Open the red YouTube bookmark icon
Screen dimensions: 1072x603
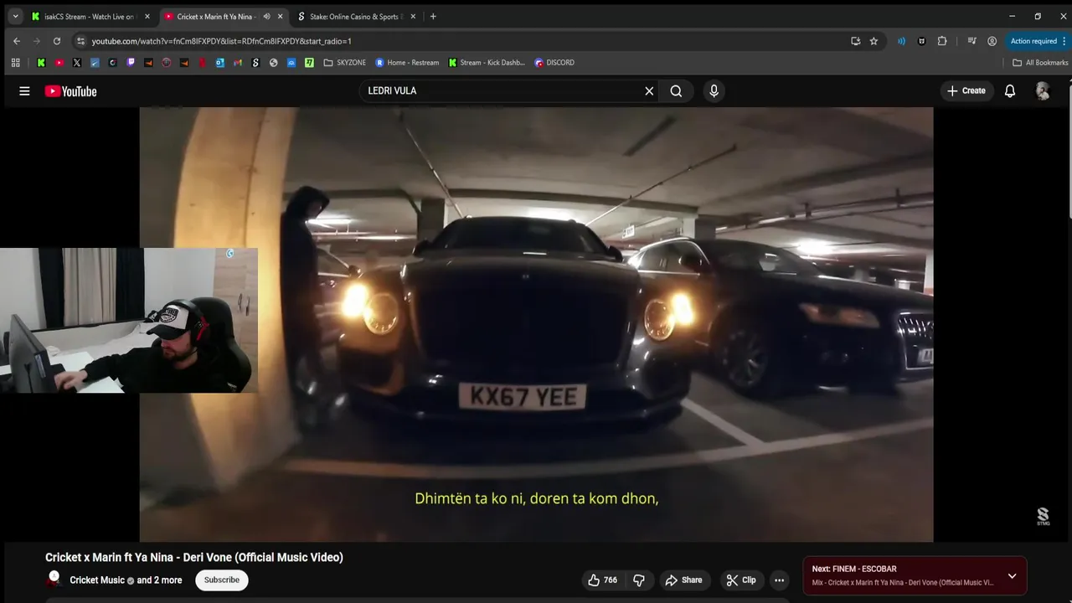point(59,63)
